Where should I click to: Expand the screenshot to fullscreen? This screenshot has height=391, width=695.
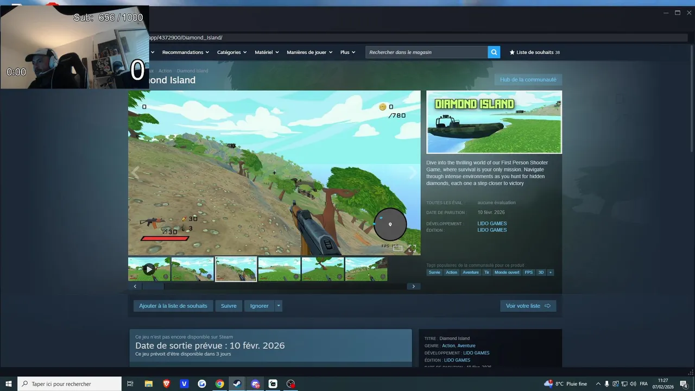point(412,249)
